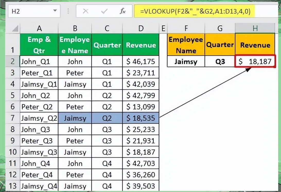Click the orange Employee Name header cell

click(x=186, y=44)
